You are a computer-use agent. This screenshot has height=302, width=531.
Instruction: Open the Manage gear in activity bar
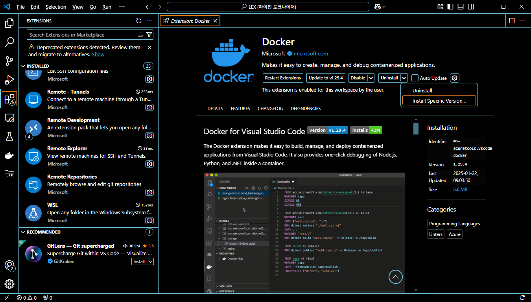coord(9,284)
